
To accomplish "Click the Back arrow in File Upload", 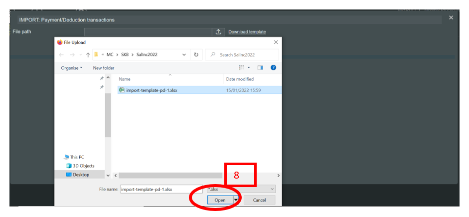I will tap(61, 55).
